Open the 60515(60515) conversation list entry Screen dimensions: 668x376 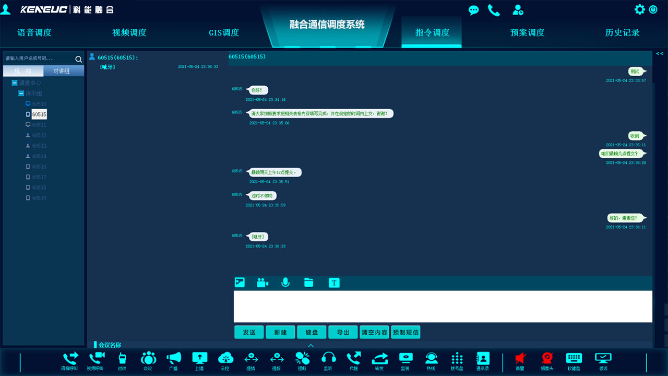[x=154, y=62]
